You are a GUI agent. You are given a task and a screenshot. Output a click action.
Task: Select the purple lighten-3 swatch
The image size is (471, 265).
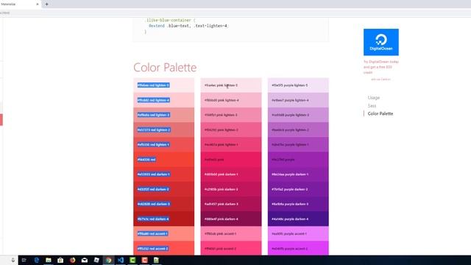pyautogui.click(x=298, y=115)
